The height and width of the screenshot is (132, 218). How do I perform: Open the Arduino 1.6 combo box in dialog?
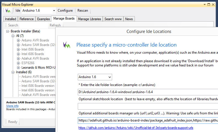95,77
